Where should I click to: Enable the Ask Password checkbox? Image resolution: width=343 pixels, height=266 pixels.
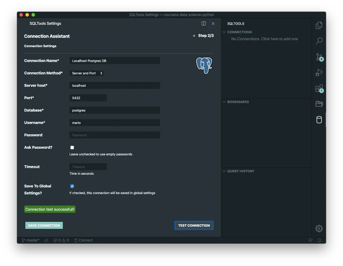[x=72, y=148]
